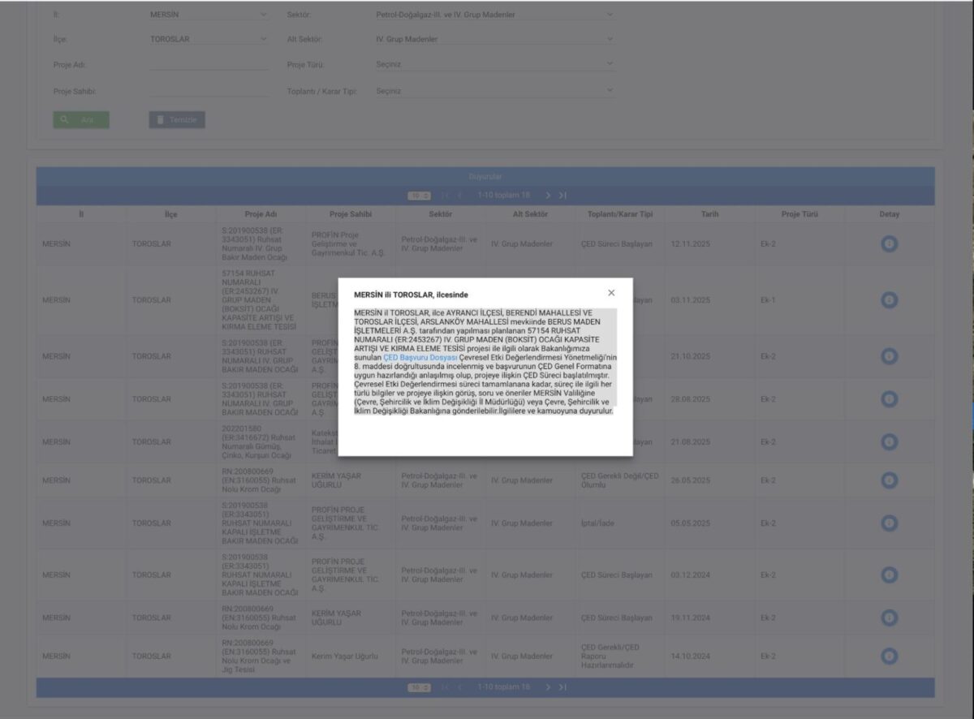Expand the Sektör dropdown
This screenshot has height=719, width=974.
coord(494,15)
